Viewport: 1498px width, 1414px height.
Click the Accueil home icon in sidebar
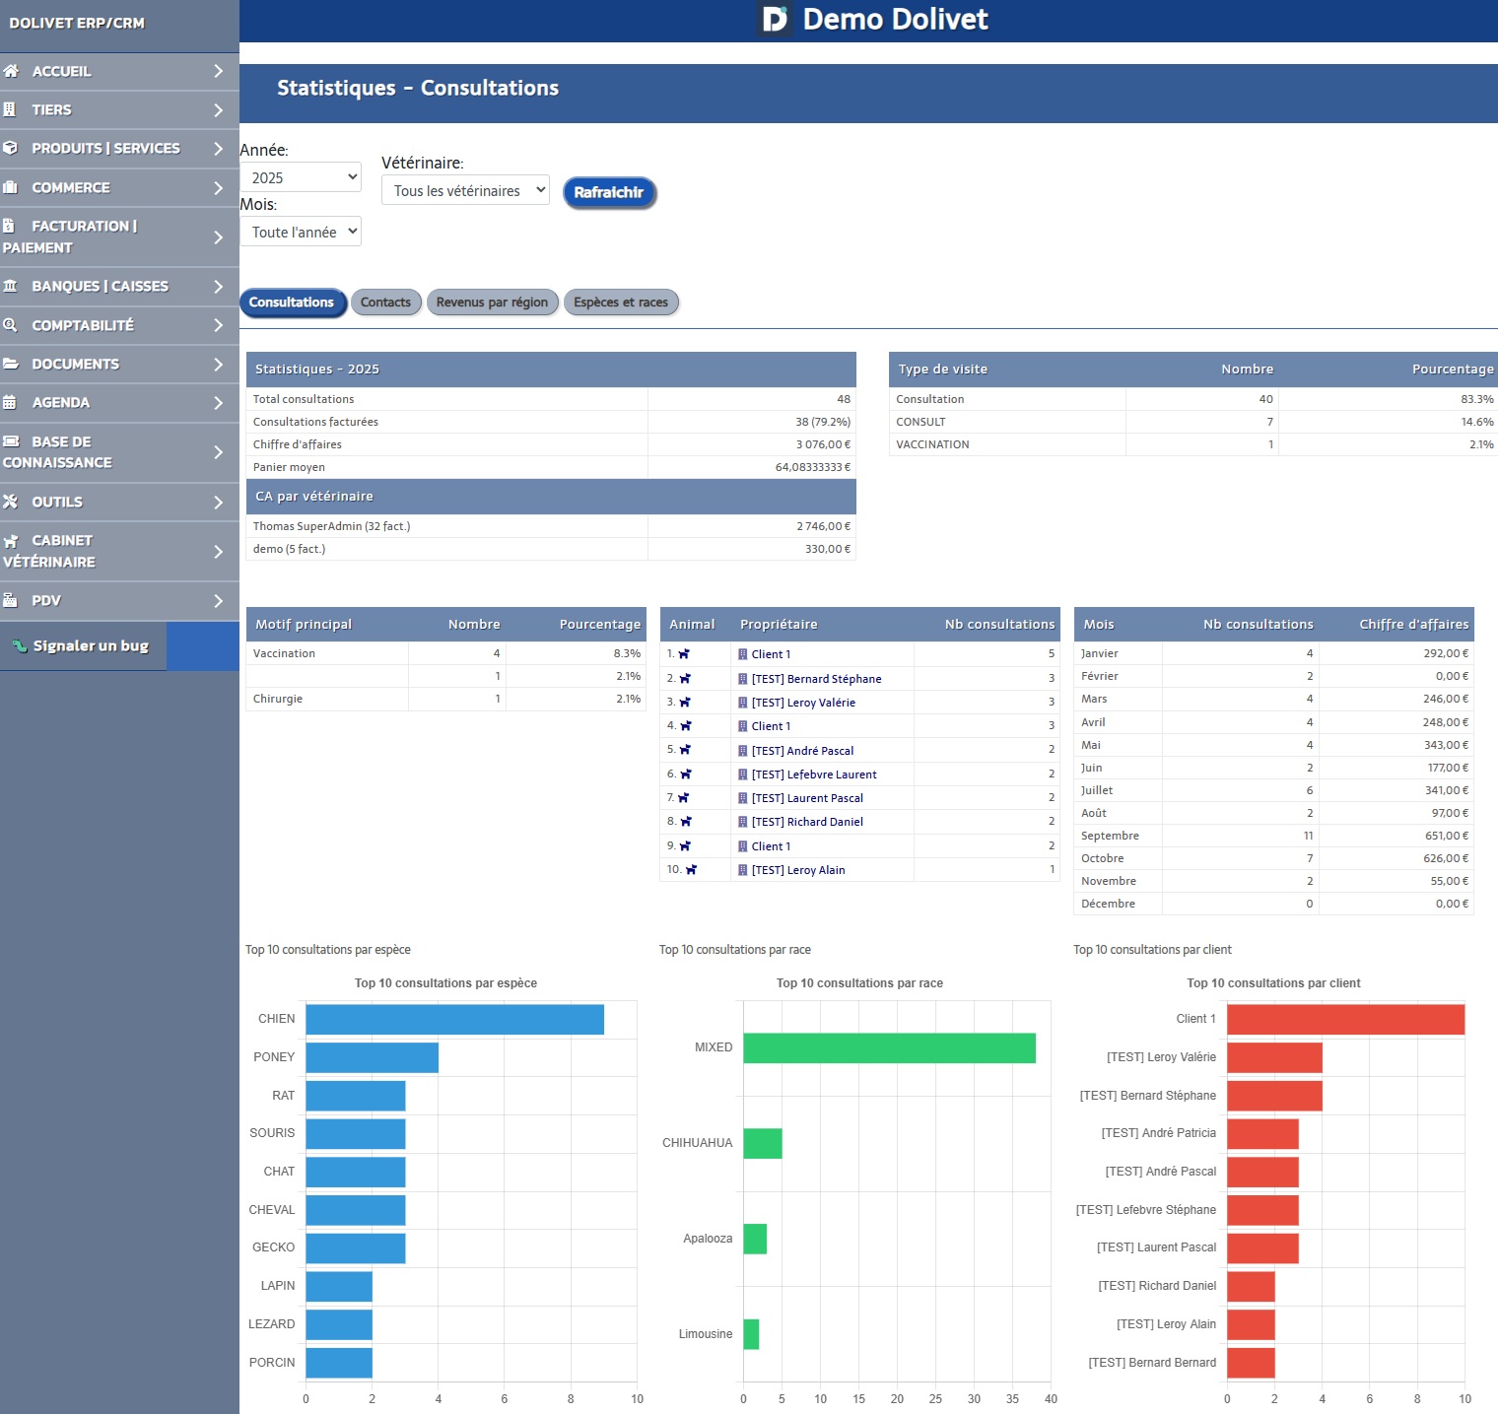[x=11, y=71]
